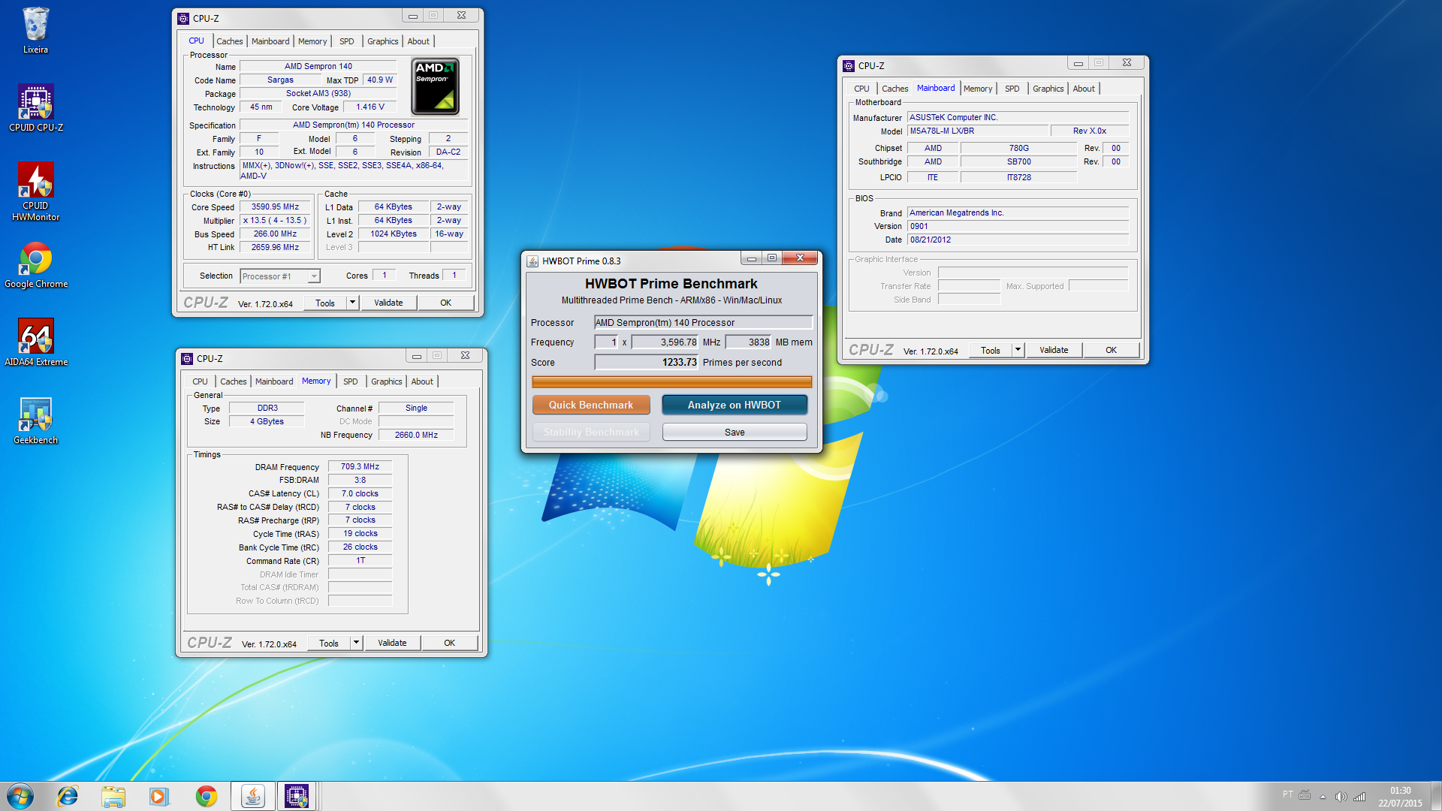Click Tools button in Memory CPU-Z window
This screenshot has width=1442, height=811.
329,643
